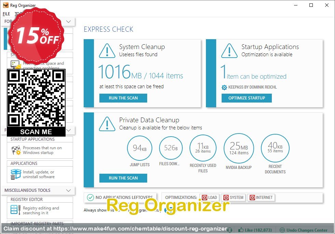Open the Undo Changes Center

click(x=304, y=230)
